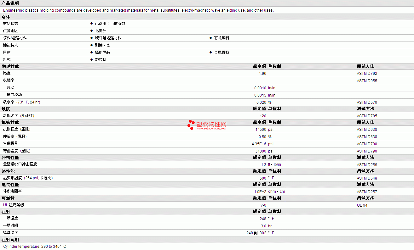This screenshot has height=250, width=414.
Task: Click the '总体' section header
Action: 6,17
